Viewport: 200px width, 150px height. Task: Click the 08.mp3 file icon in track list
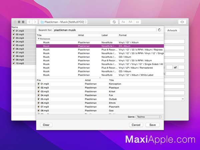coord(38,111)
